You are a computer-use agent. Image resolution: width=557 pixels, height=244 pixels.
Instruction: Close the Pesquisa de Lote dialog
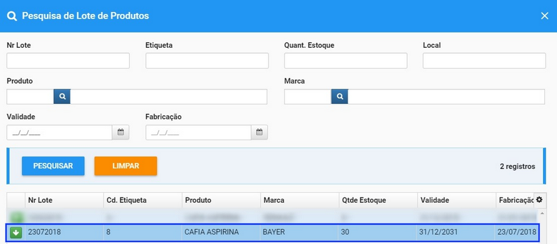point(544,16)
